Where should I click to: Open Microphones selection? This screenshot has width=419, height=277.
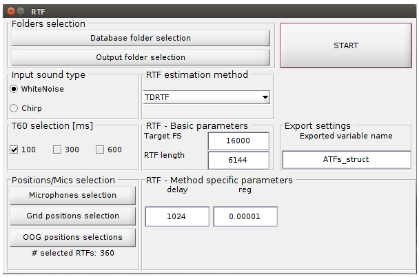72,196
